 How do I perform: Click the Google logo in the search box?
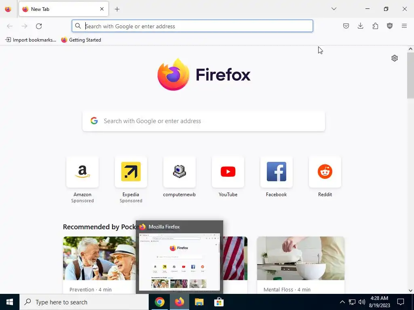tap(94, 121)
